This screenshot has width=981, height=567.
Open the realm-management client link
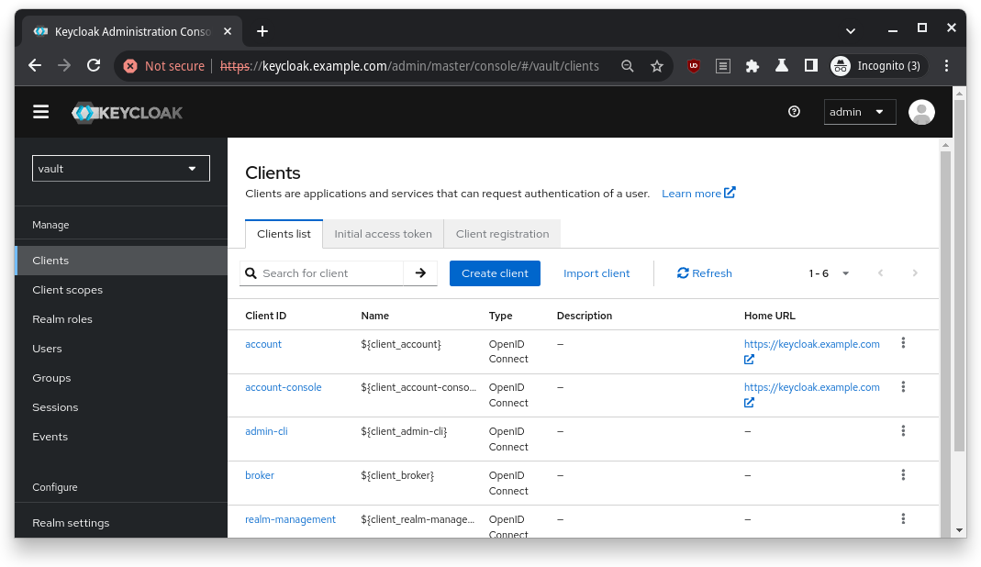(x=290, y=519)
